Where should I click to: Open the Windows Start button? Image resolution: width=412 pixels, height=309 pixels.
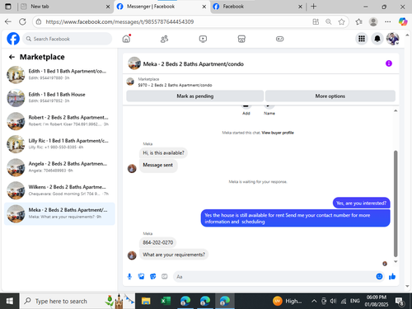click(10, 301)
